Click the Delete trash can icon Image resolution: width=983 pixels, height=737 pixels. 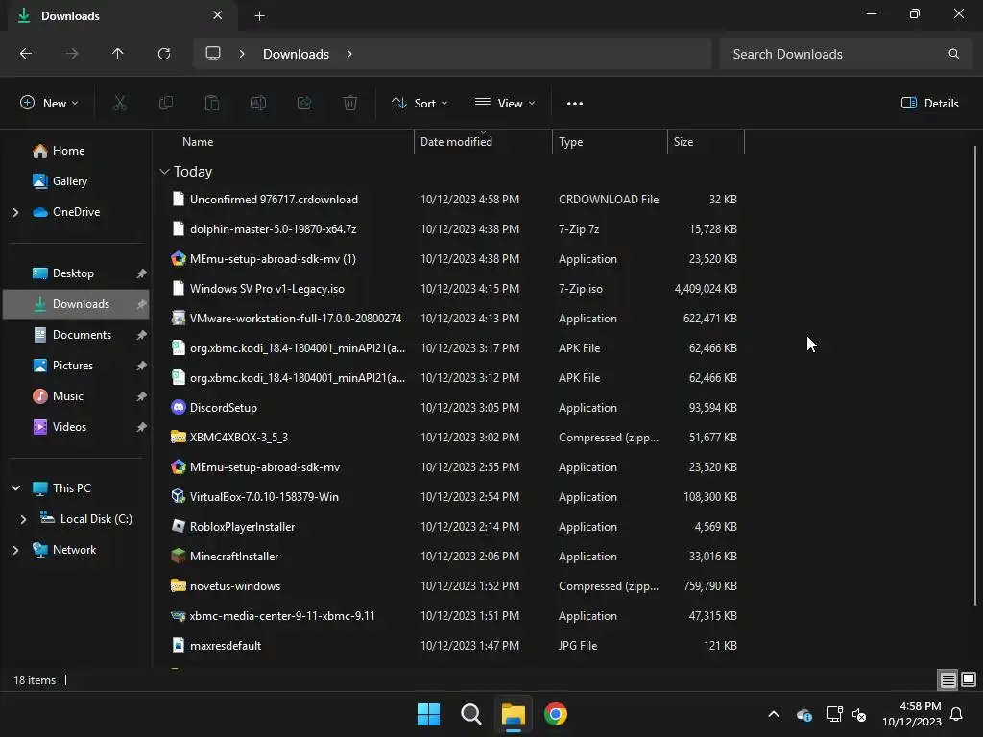(x=350, y=104)
